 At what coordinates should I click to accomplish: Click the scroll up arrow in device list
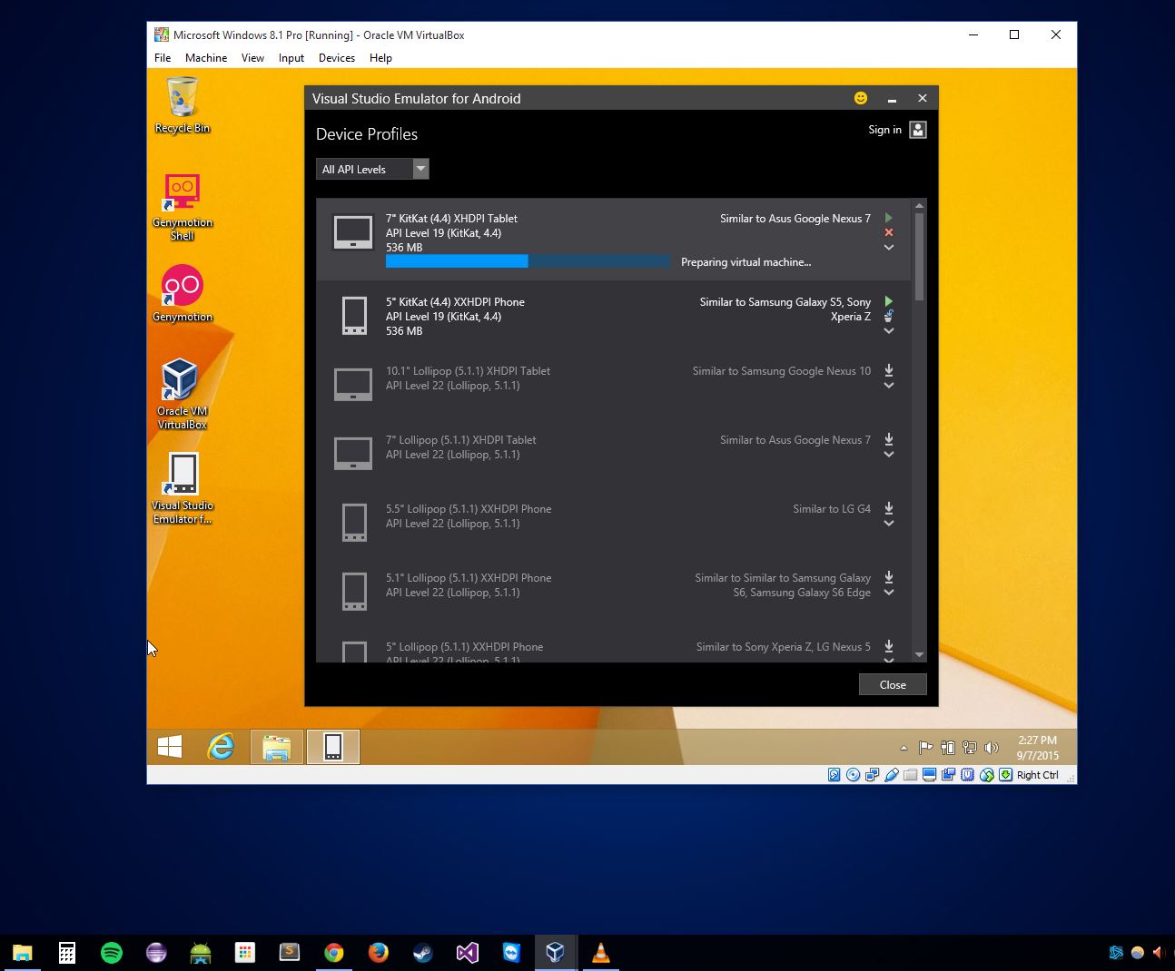click(919, 206)
